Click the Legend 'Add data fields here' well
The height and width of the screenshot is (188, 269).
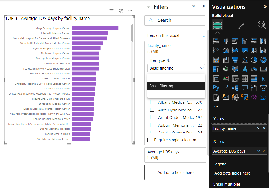239,173
